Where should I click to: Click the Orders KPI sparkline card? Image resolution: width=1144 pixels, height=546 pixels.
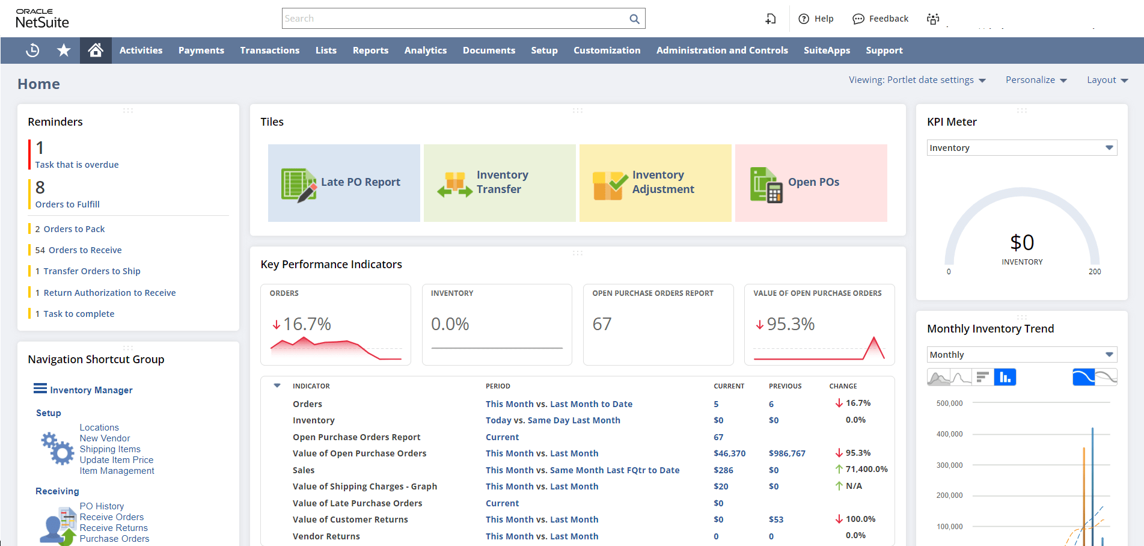335,325
